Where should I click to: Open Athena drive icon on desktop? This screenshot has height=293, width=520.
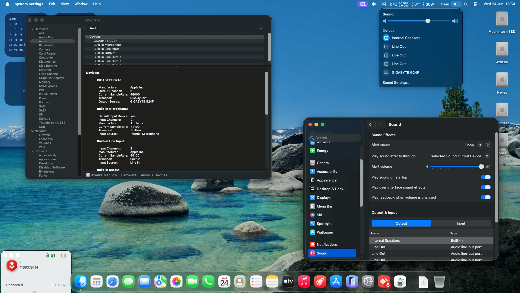502,49
